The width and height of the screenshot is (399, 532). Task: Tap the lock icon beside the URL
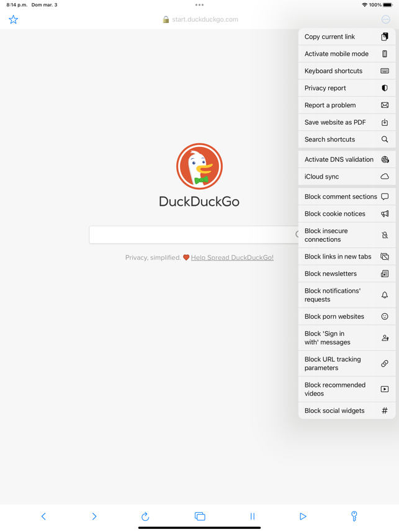166,19
